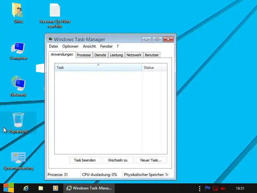Select the Systemsteuerung control panel icon

pos(18,157)
